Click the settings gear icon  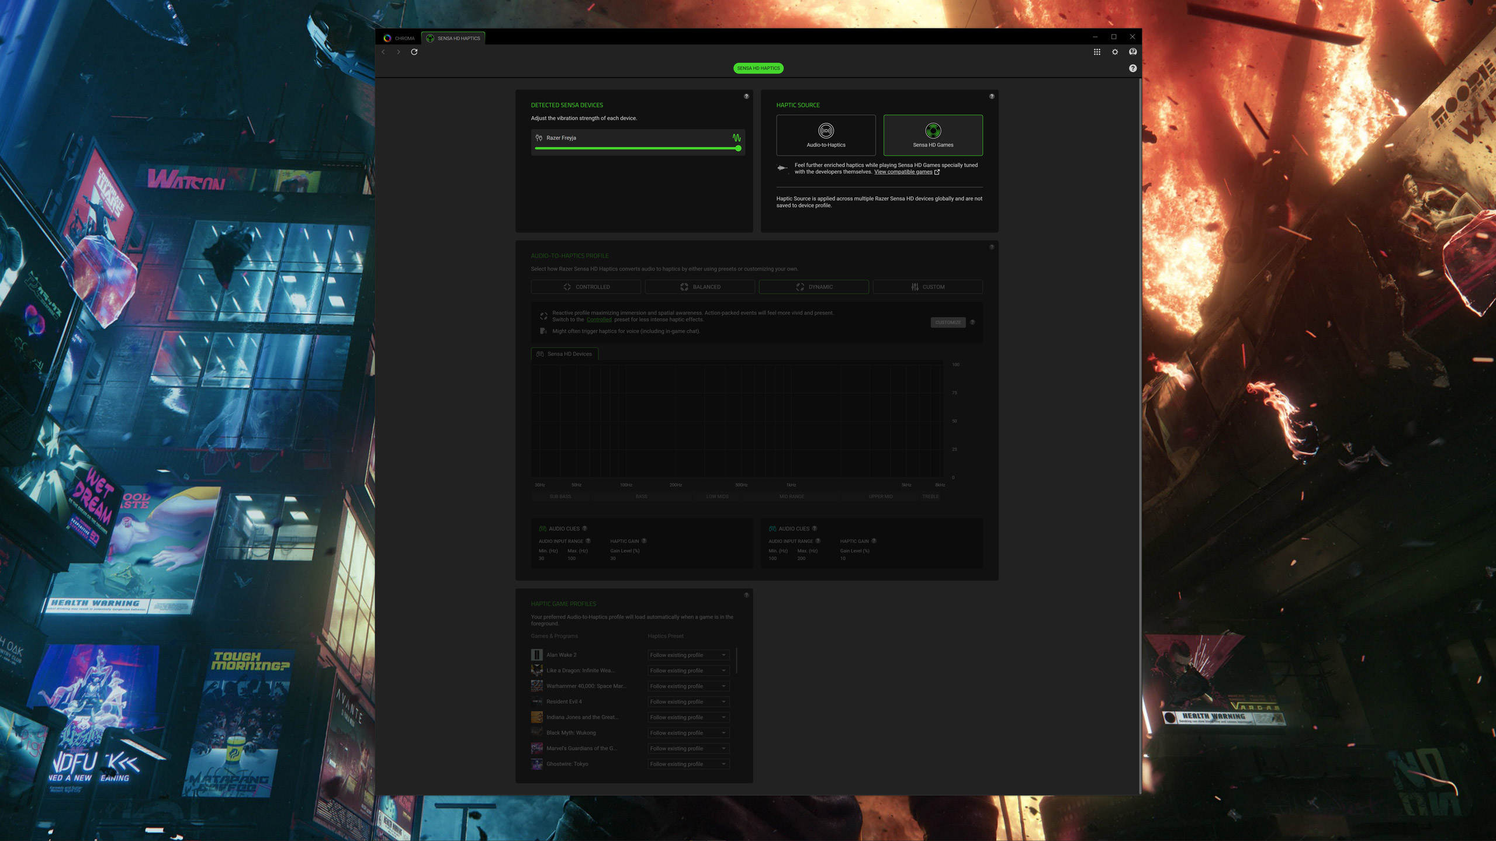[x=1115, y=53]
